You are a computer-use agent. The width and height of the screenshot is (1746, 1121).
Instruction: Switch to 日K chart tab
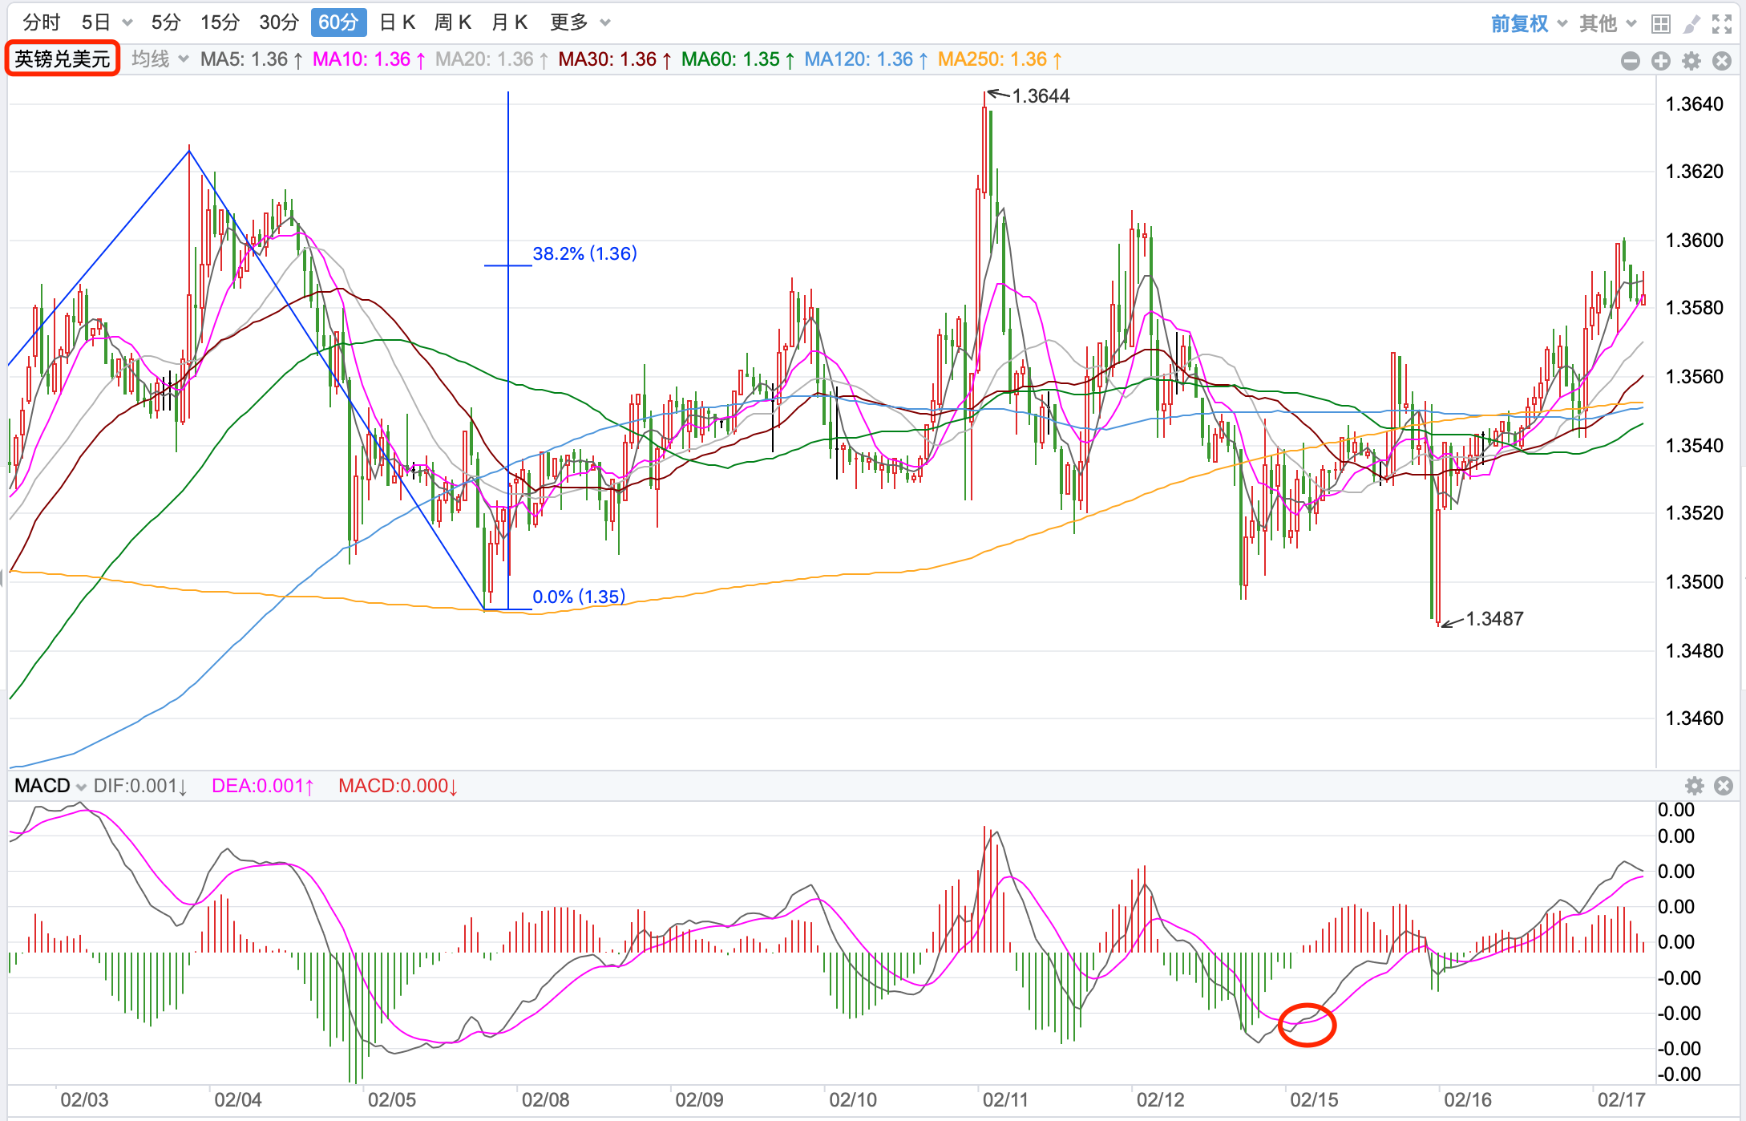[397, 22]
